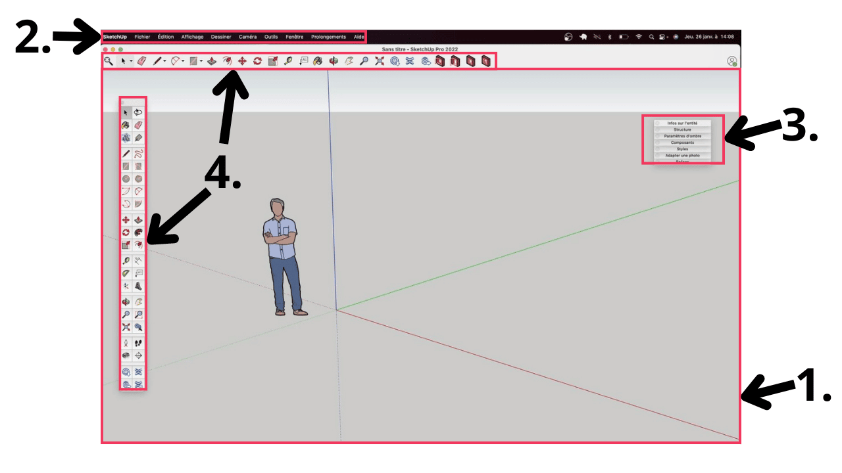Choose the Line pencil tool in top toolbar
The height and width of the screenshot is (473, 842).
pyautogui.click(x=157, y=61)
